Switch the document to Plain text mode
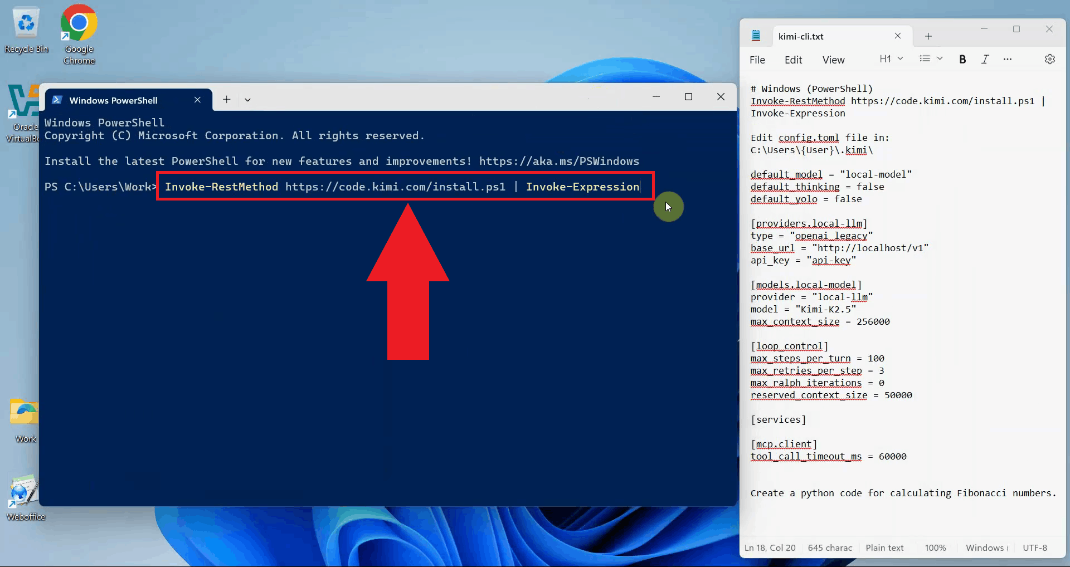 (x=884, y=548)
